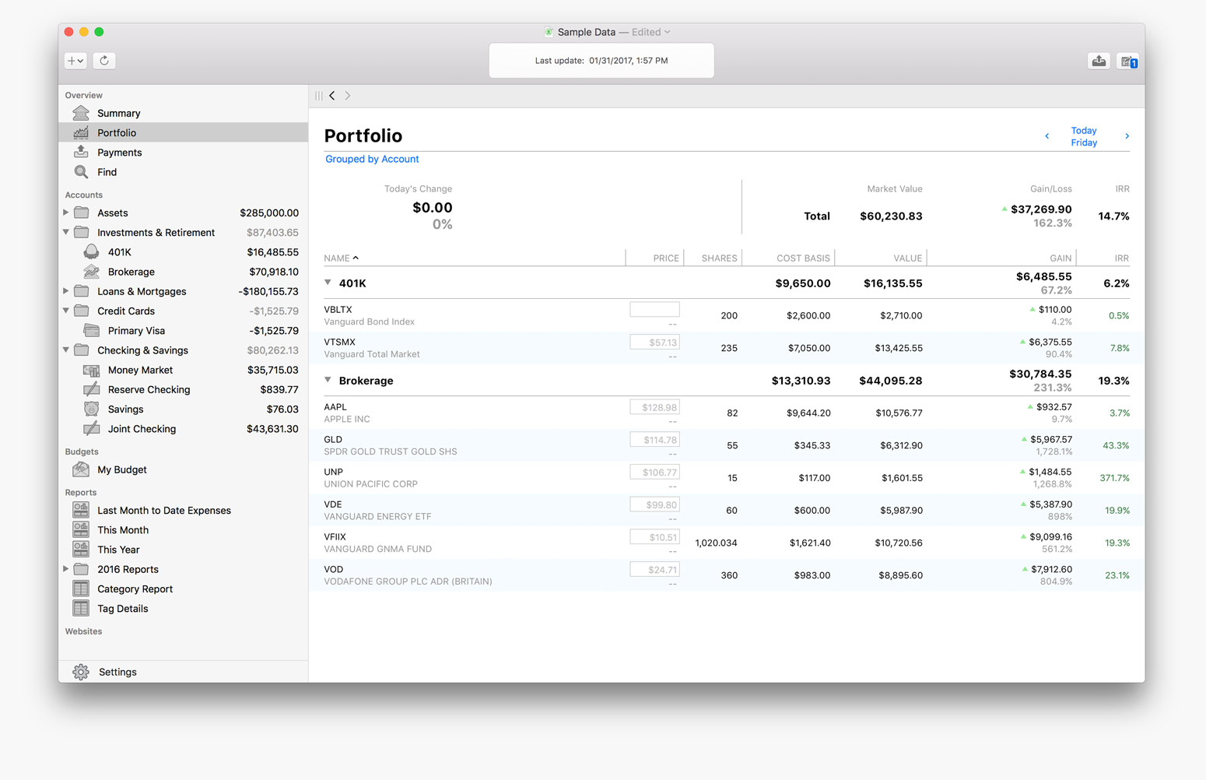The height and width of the screenshot is (780, 1206).
Task: Click the AAPL price field showing $128.98
Action: click(654, 407)
